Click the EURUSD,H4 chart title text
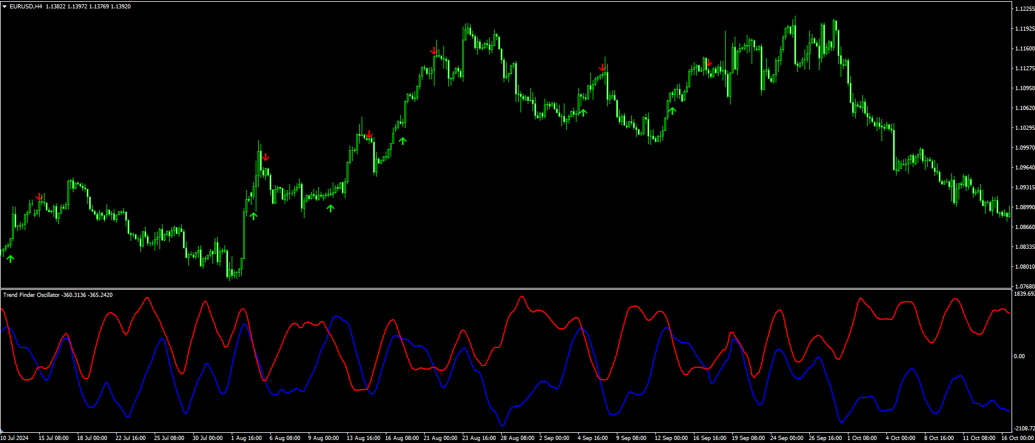The width and height of the screenshot is (1035, 443). point(26,7)
